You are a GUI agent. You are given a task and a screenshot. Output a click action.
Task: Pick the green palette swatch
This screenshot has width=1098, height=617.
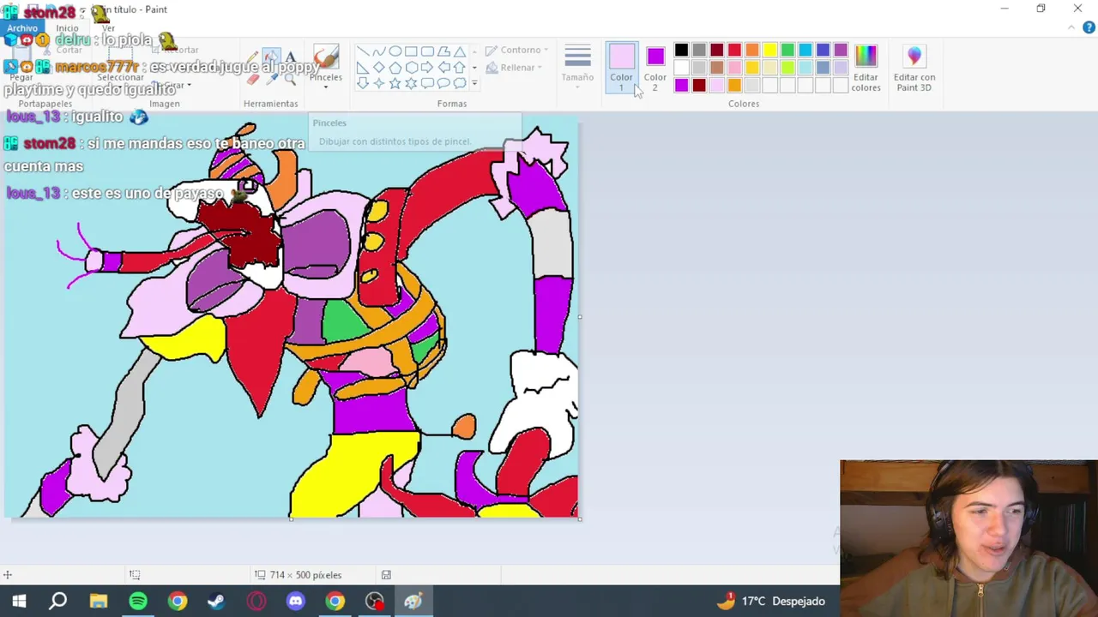coord(787,50)
